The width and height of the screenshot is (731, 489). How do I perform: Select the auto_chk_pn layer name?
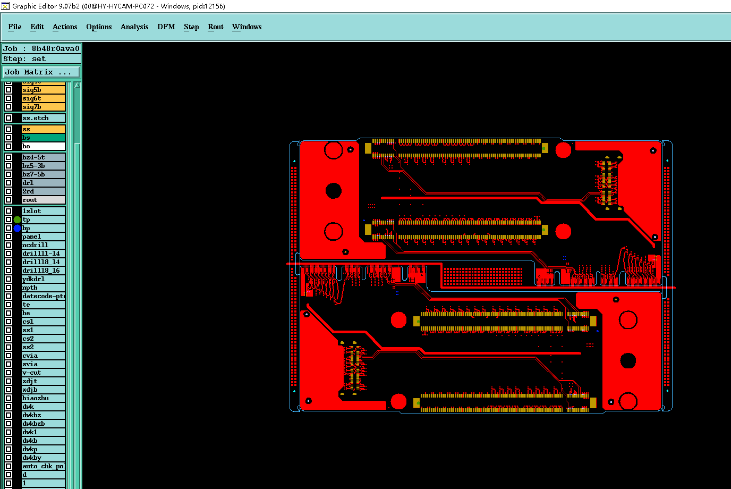pyautogui.click(x=44, y=466)
